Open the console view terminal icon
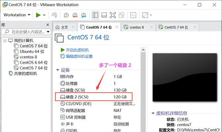This screenshot has height=132, width=222. click(133, 15)
